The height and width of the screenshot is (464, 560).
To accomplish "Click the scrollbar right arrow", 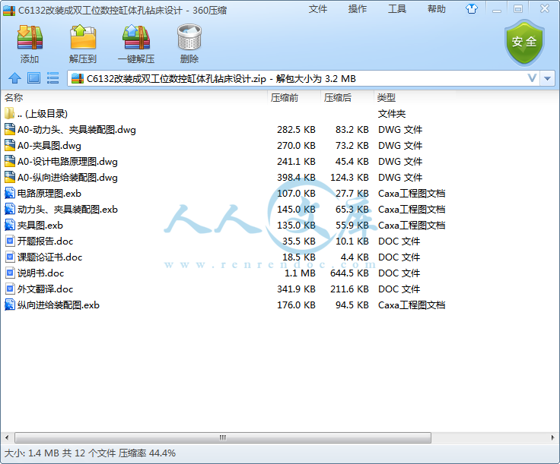I will [x=552, y=437].
